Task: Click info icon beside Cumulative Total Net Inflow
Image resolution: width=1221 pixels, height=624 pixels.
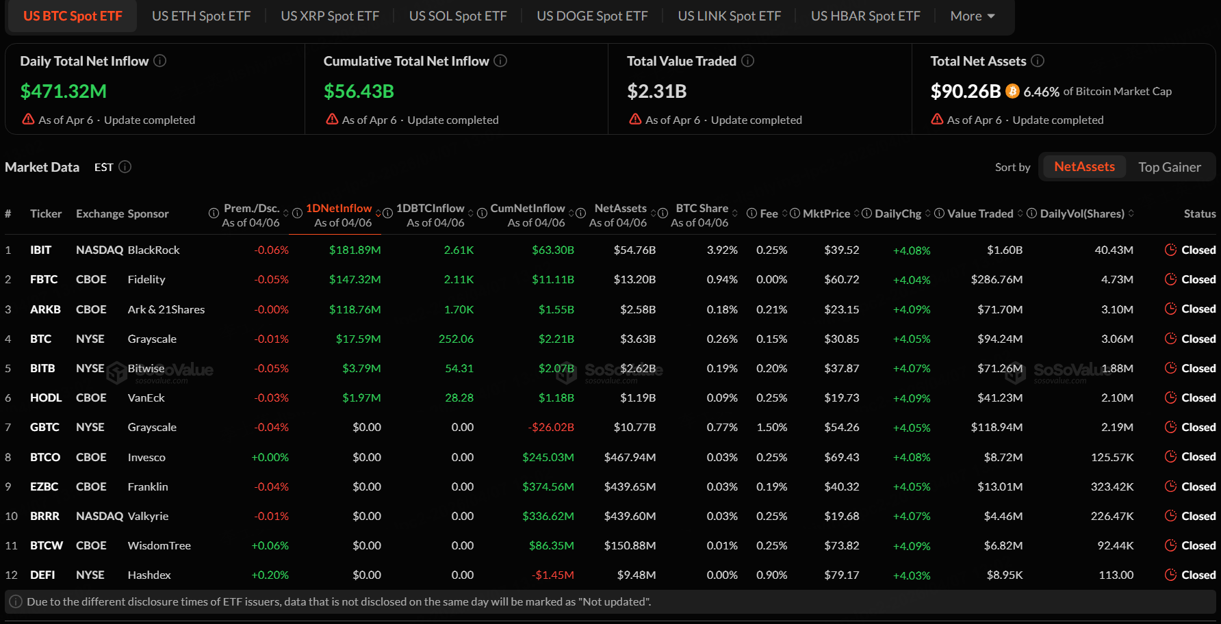Action: (500, 61)
